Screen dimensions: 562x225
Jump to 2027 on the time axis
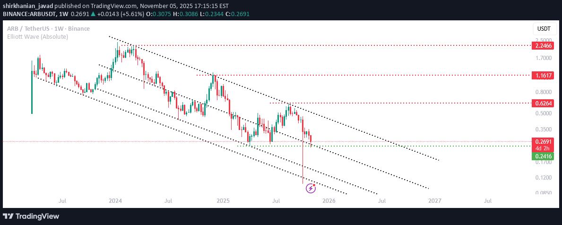point(435,200)
